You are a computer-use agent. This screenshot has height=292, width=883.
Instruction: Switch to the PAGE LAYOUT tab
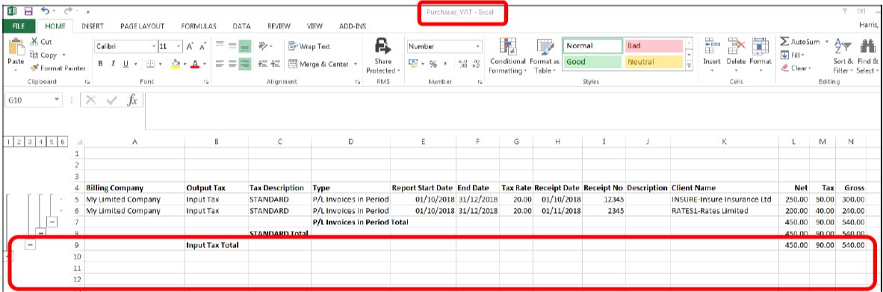tap(142, 26)
